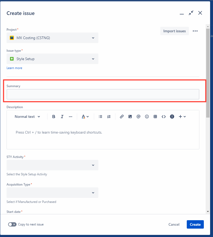This screenshot has height=237, width=213.
Task: Insert a table in the description
Action: tap(155, 117)
